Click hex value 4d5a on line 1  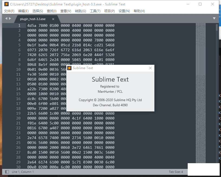pos(32,25)
